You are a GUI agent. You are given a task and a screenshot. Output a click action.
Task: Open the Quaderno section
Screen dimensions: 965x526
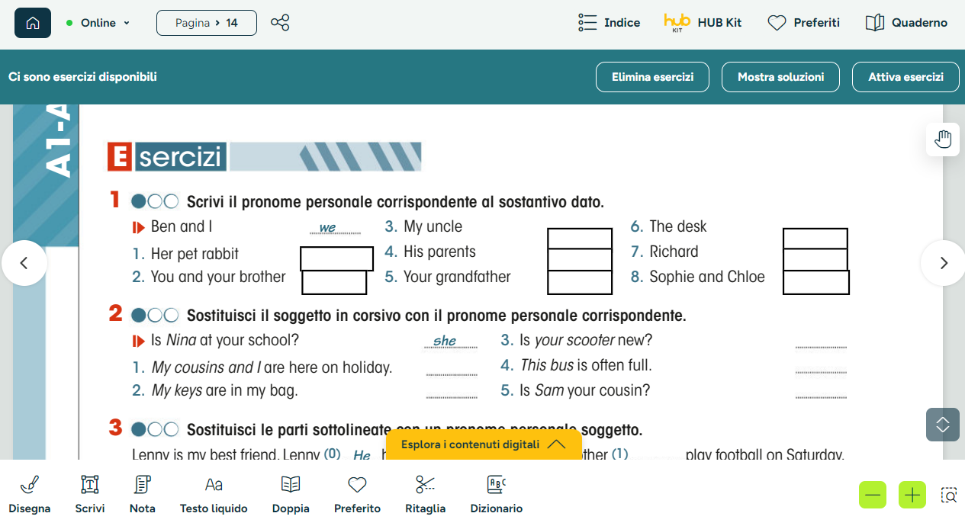pos(906,23)
